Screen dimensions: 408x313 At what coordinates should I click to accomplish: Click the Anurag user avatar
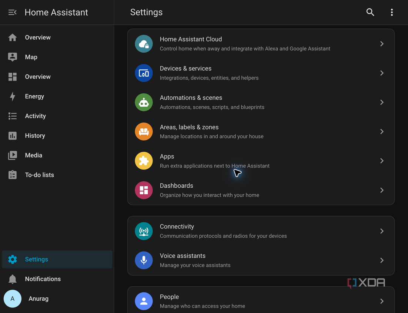tap(13, 299)
